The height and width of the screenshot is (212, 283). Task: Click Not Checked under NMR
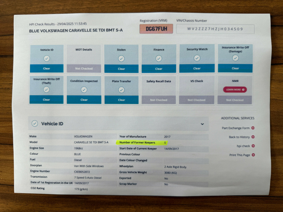(x=235, y=100)
